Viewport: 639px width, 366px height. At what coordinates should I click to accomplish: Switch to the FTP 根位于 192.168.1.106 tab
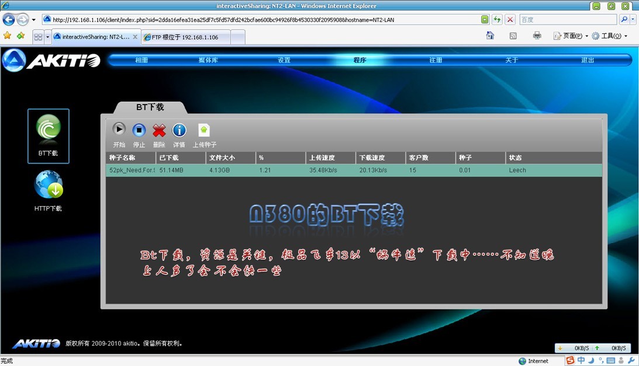186,37
